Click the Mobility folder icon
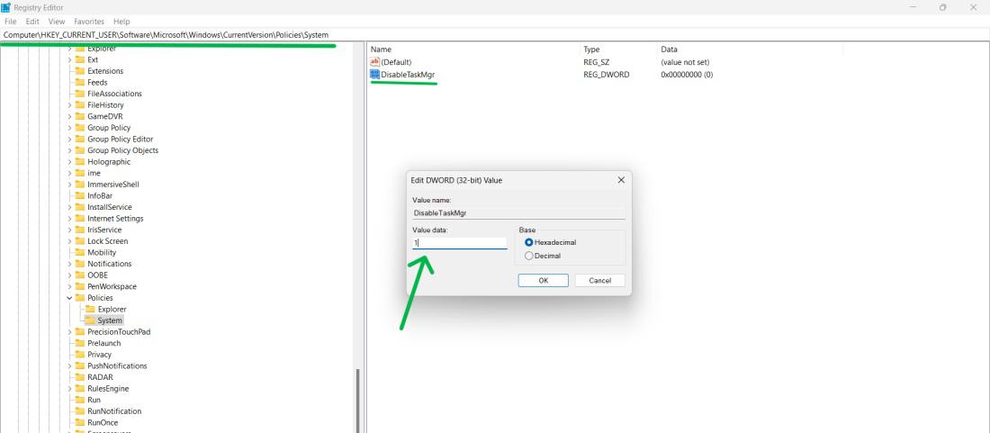The image size is (990, 433). 79,253
